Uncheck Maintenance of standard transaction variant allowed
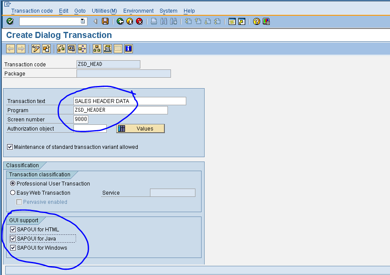 (x=10, y=147)
